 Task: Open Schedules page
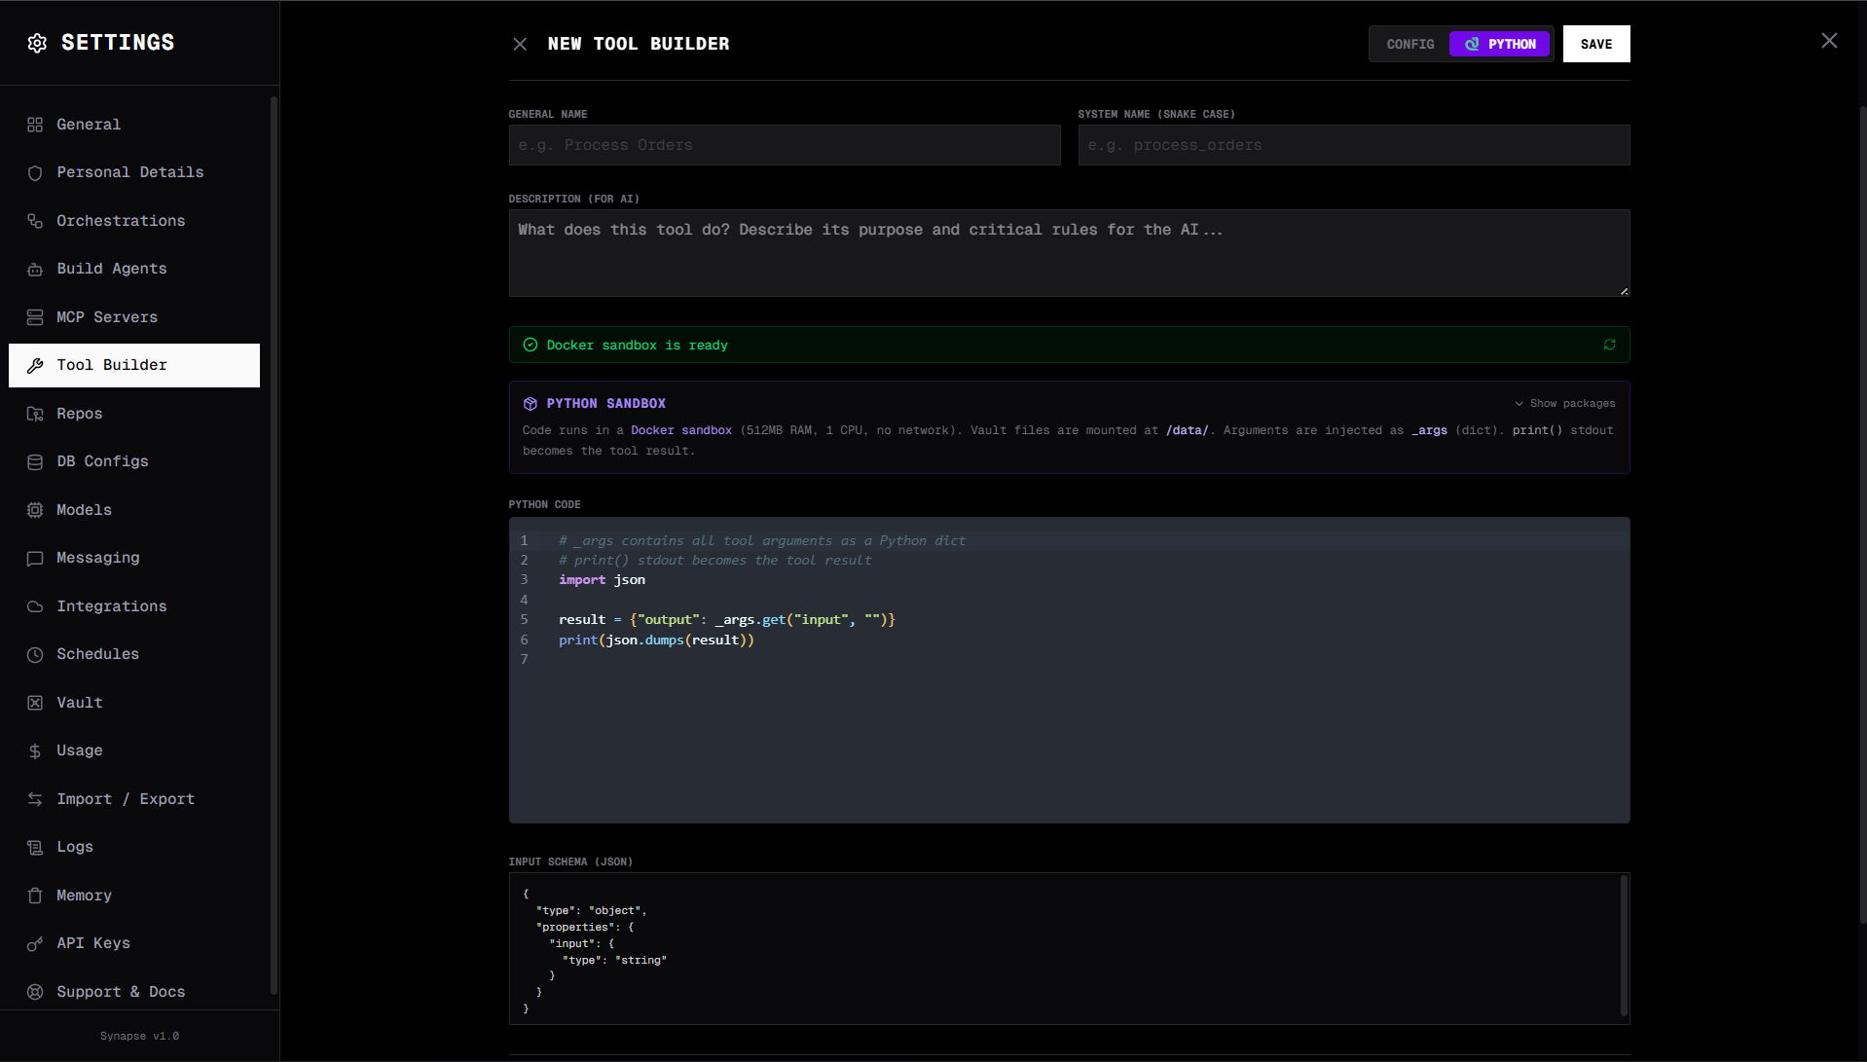click(134, 654)
